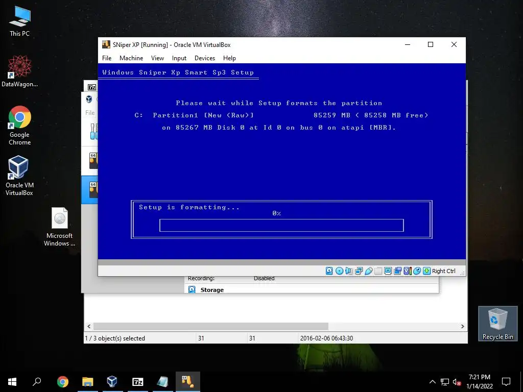Click the 7-Zip scrollbar left arrow

click(x=89, y=326)
